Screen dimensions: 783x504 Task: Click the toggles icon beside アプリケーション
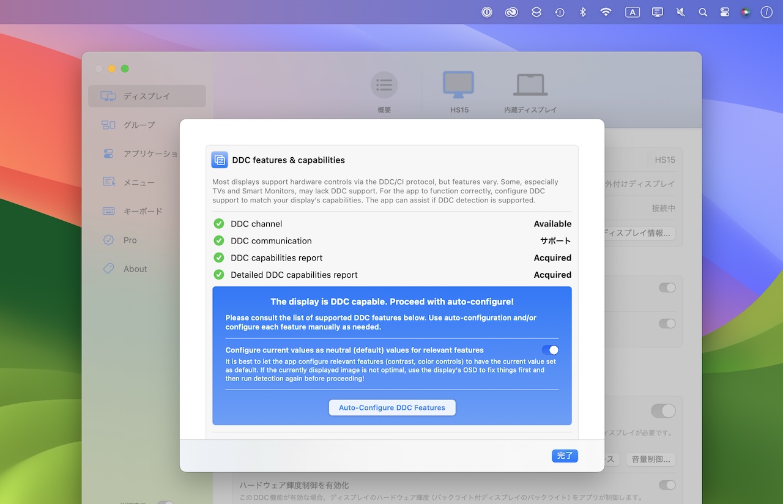tap(108, 154)
